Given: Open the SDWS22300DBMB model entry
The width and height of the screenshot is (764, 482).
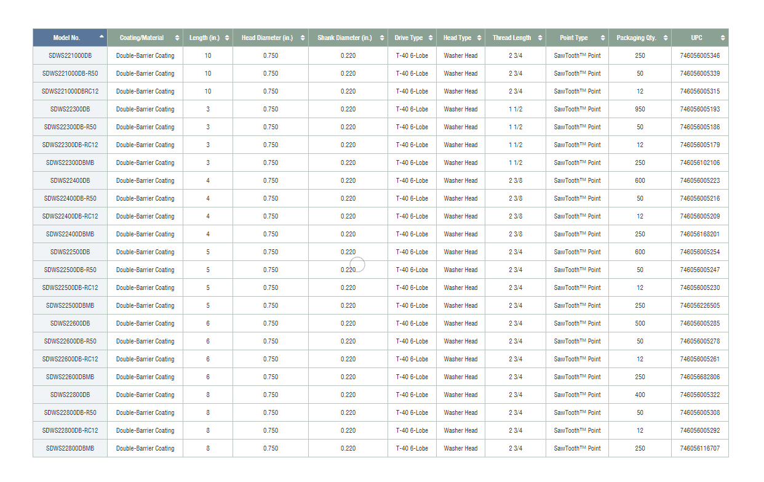Looking at the screenshot, I should (x=70, y=163).
